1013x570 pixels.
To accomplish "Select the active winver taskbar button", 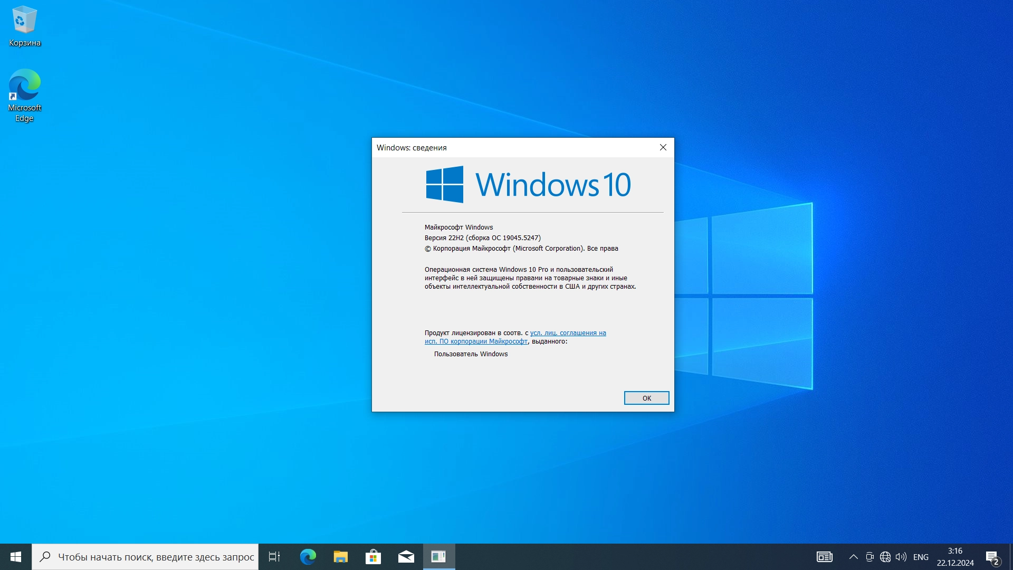I will (438, 557).
